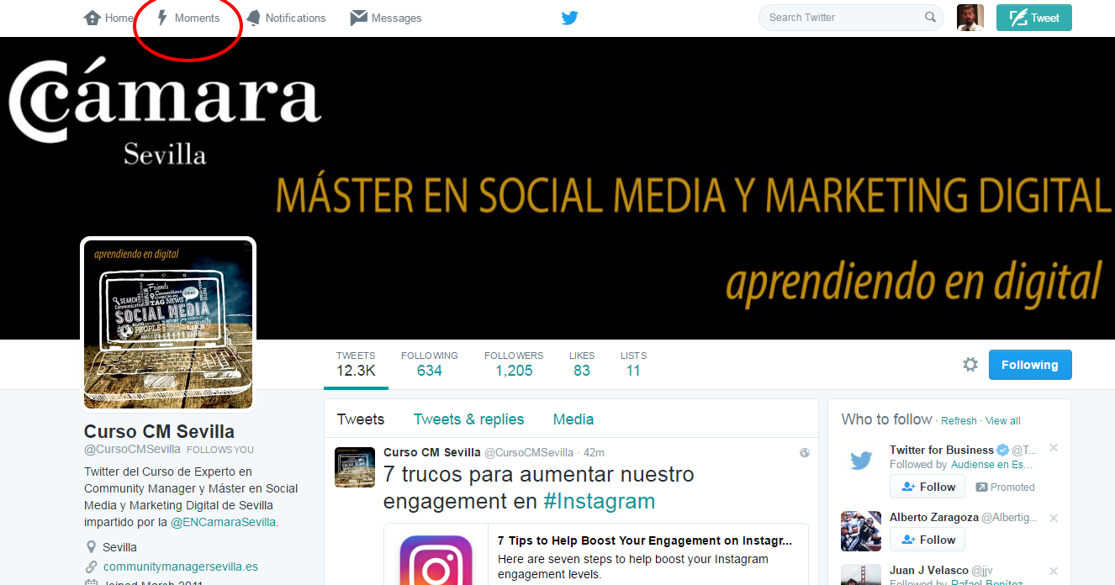Open the Lists count 11
1115x585 pixels.
click(x=633, y=364)
